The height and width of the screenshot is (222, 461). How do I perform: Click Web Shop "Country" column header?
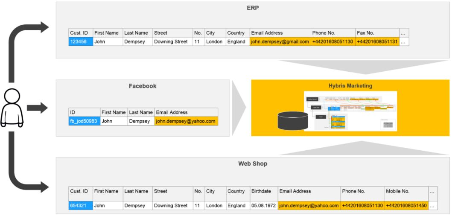[238, 194]
